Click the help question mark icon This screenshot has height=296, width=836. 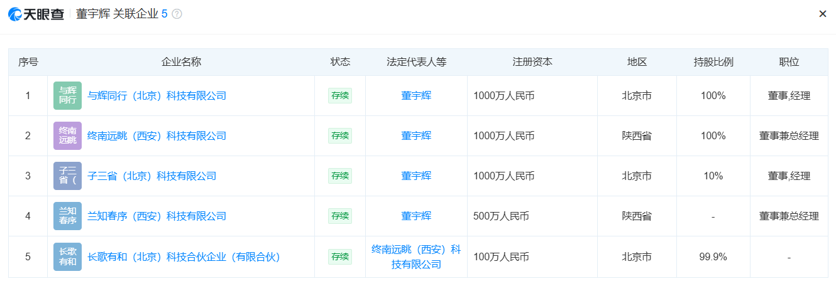coord(177,14)
